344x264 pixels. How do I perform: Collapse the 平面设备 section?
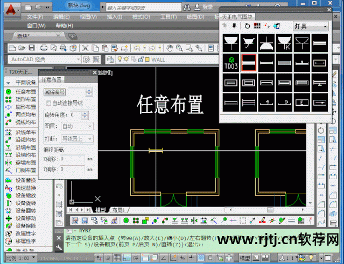pos(8,83)
